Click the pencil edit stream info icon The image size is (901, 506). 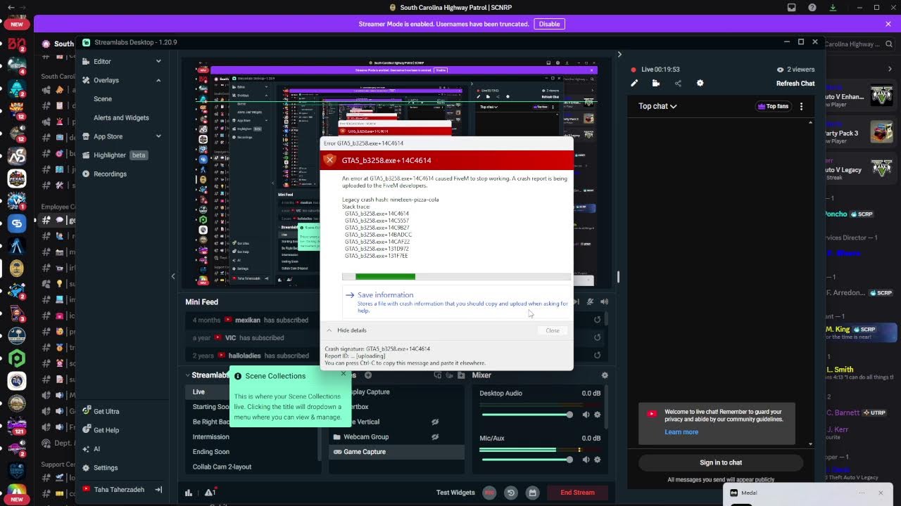click(634, 83)
